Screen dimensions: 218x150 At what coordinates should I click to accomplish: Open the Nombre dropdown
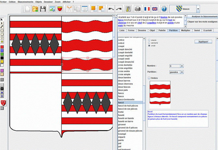[182, 66]
